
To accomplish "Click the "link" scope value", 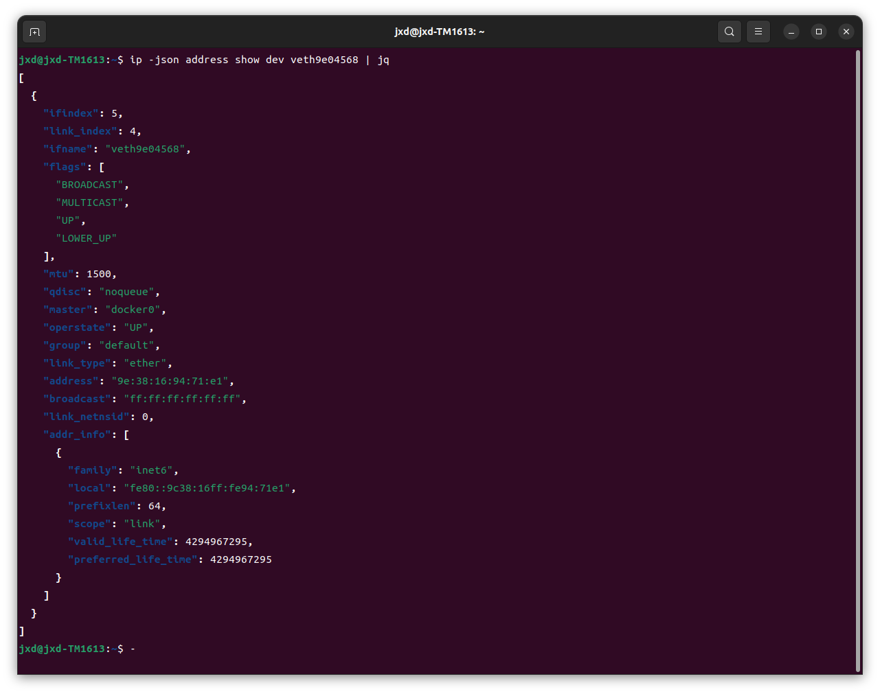I will coord(142,524).
